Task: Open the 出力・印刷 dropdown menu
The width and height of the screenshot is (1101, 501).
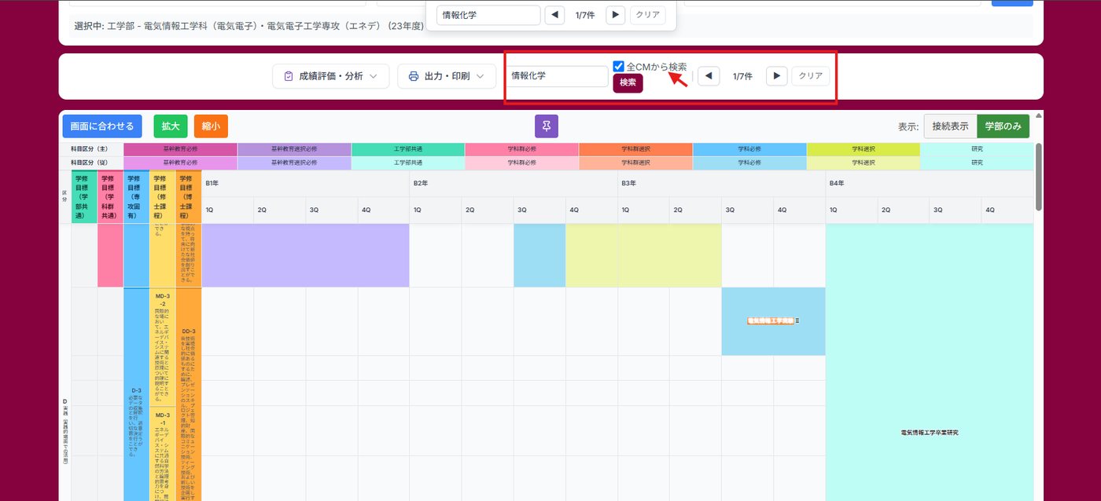Action: coord(447,76)
